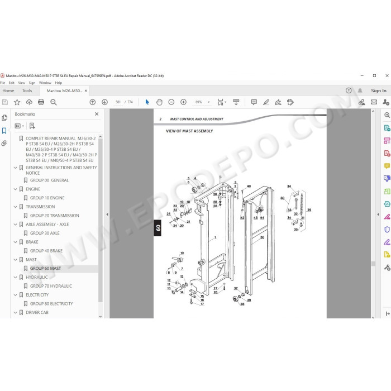Activate the Hand pan tool

159,102
